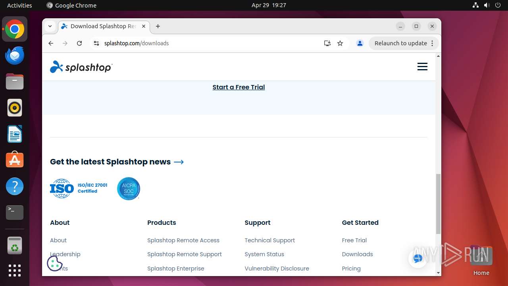
Task: Launch Terminal from the dock
Action: click(15, 213)
